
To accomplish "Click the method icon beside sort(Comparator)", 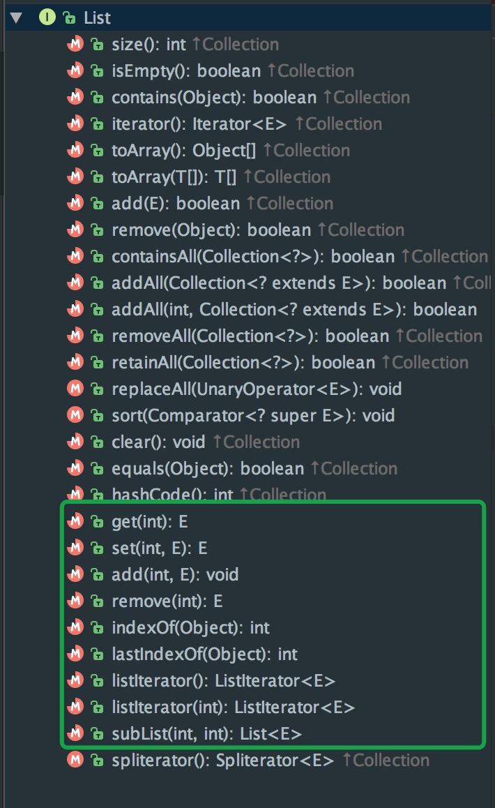I will pyautogui.click(x=75, y=415).
